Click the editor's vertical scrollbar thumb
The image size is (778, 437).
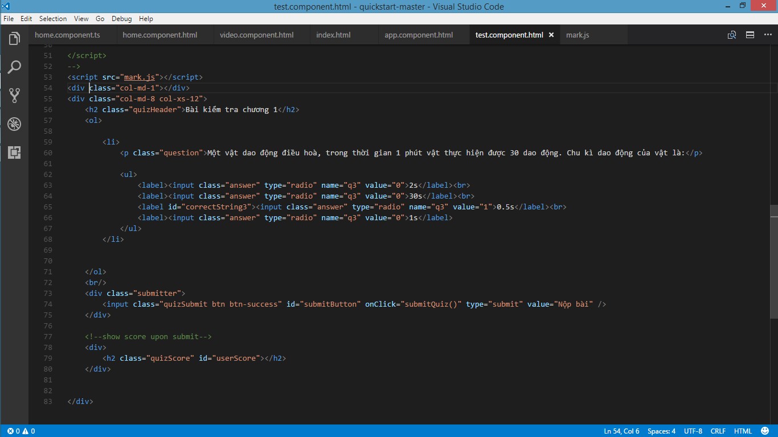773,262
